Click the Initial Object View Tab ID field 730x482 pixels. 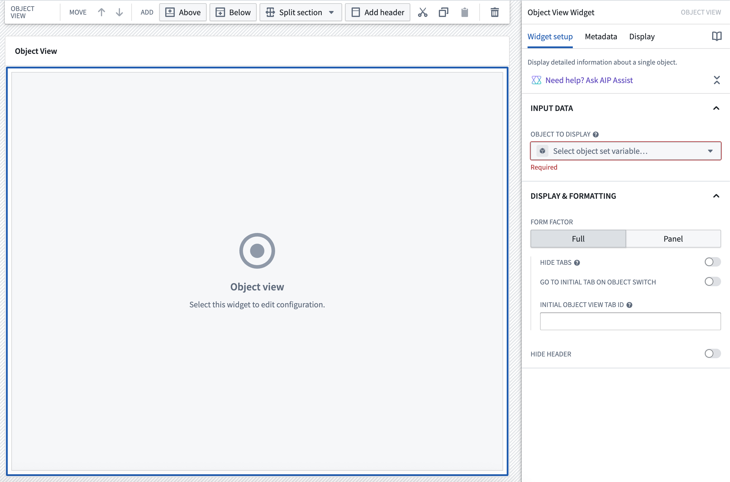pyautogui.click(x=630, y=321)
